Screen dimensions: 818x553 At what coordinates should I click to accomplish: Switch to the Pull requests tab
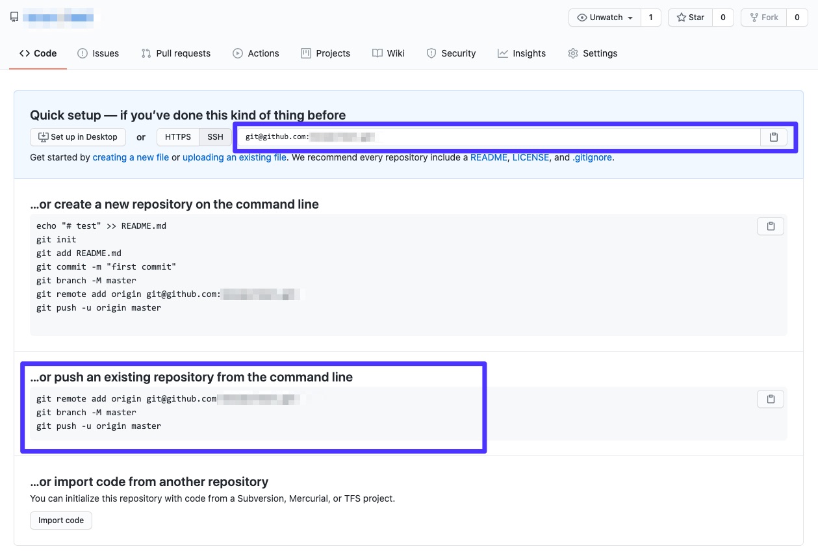pos(175,53)
